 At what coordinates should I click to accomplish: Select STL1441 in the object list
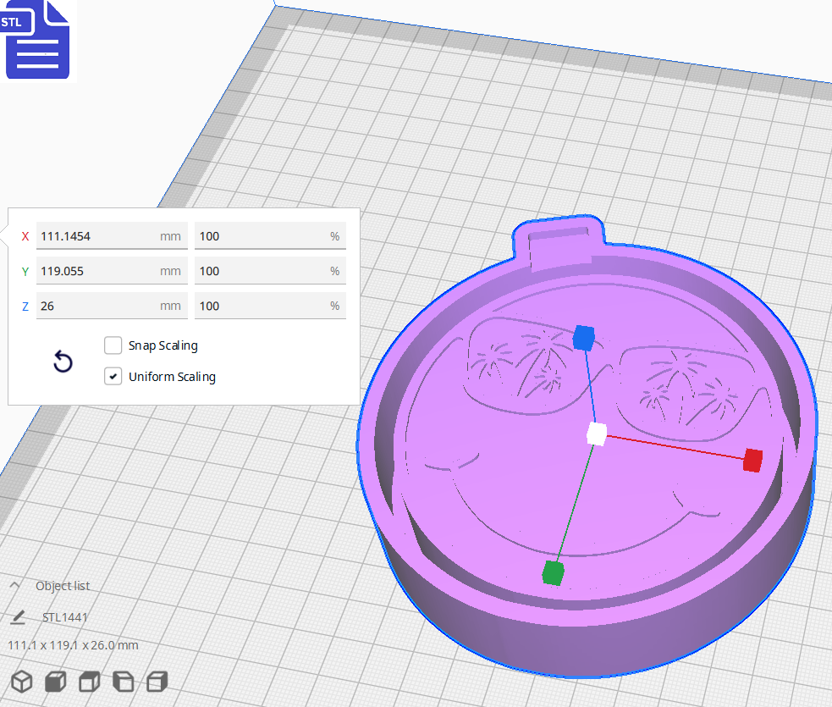coord(63,617)
